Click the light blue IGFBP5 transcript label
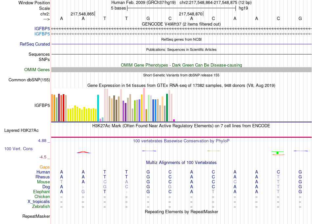The height and width of the screenshot is (224, 312). (x=42, y=34)
